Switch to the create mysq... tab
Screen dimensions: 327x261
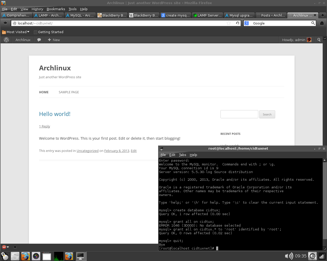pos(176,15)
